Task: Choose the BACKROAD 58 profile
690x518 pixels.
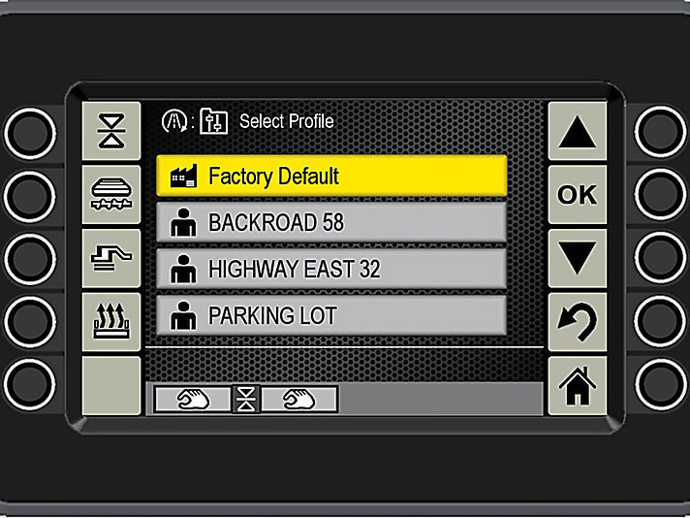Action: [x=331, y=222]
